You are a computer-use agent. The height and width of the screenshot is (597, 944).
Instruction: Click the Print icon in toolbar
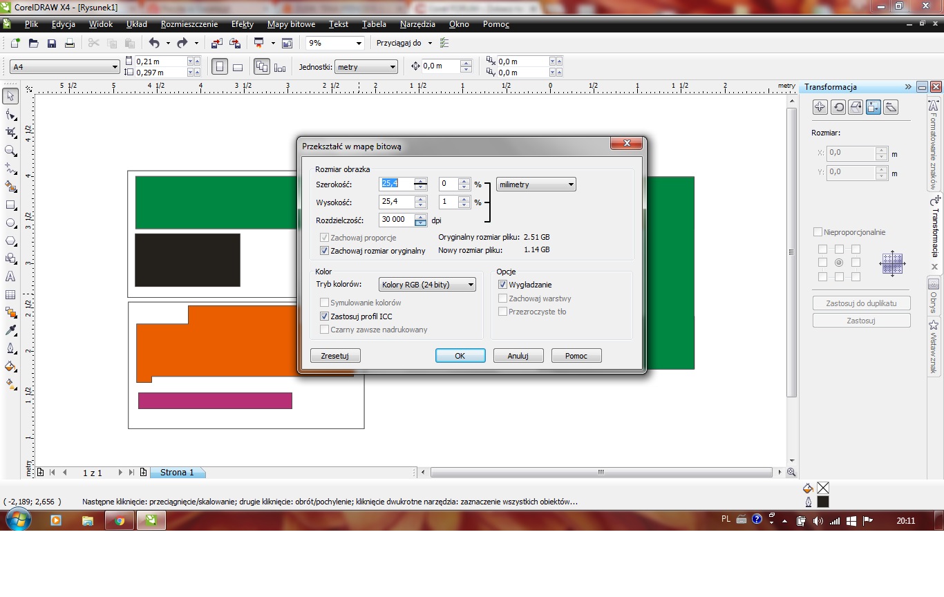tap(69, 44)
